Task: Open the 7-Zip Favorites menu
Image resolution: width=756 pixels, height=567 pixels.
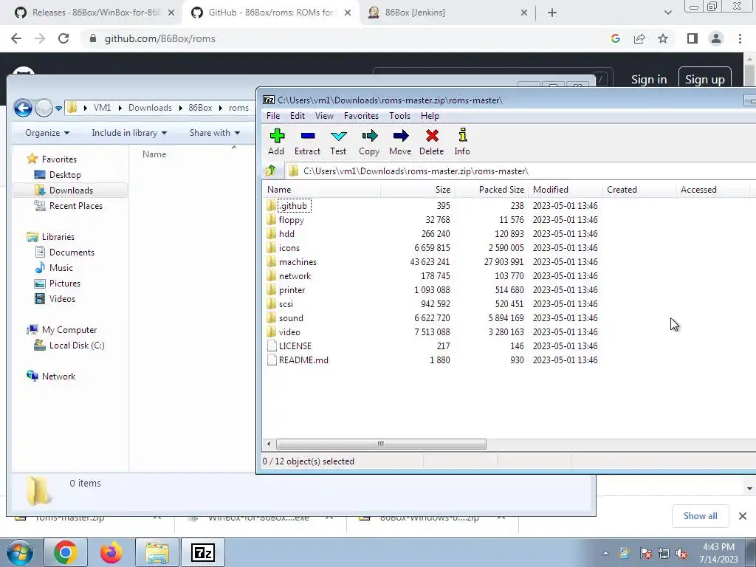Action: [361, 116]
